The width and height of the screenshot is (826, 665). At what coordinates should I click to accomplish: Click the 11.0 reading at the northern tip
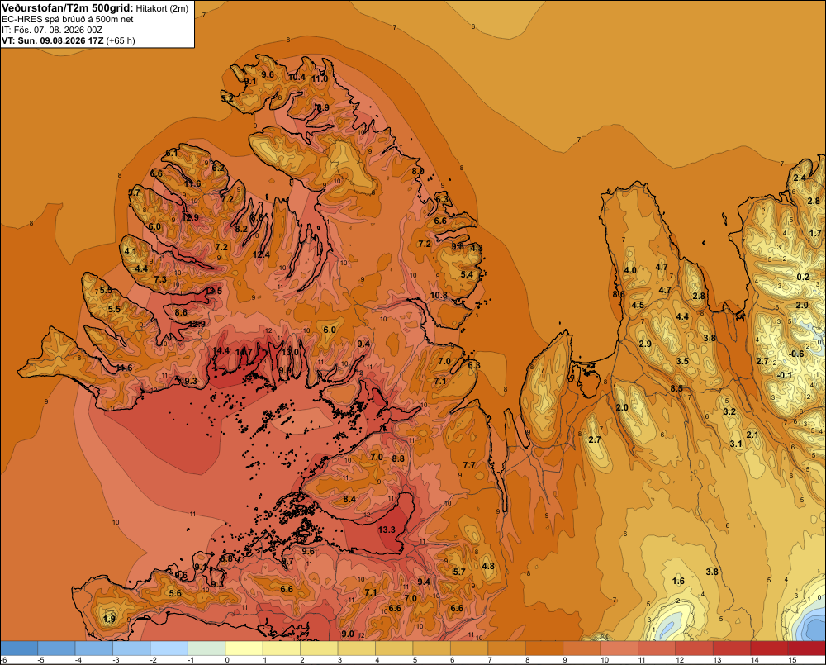[319, 78]
